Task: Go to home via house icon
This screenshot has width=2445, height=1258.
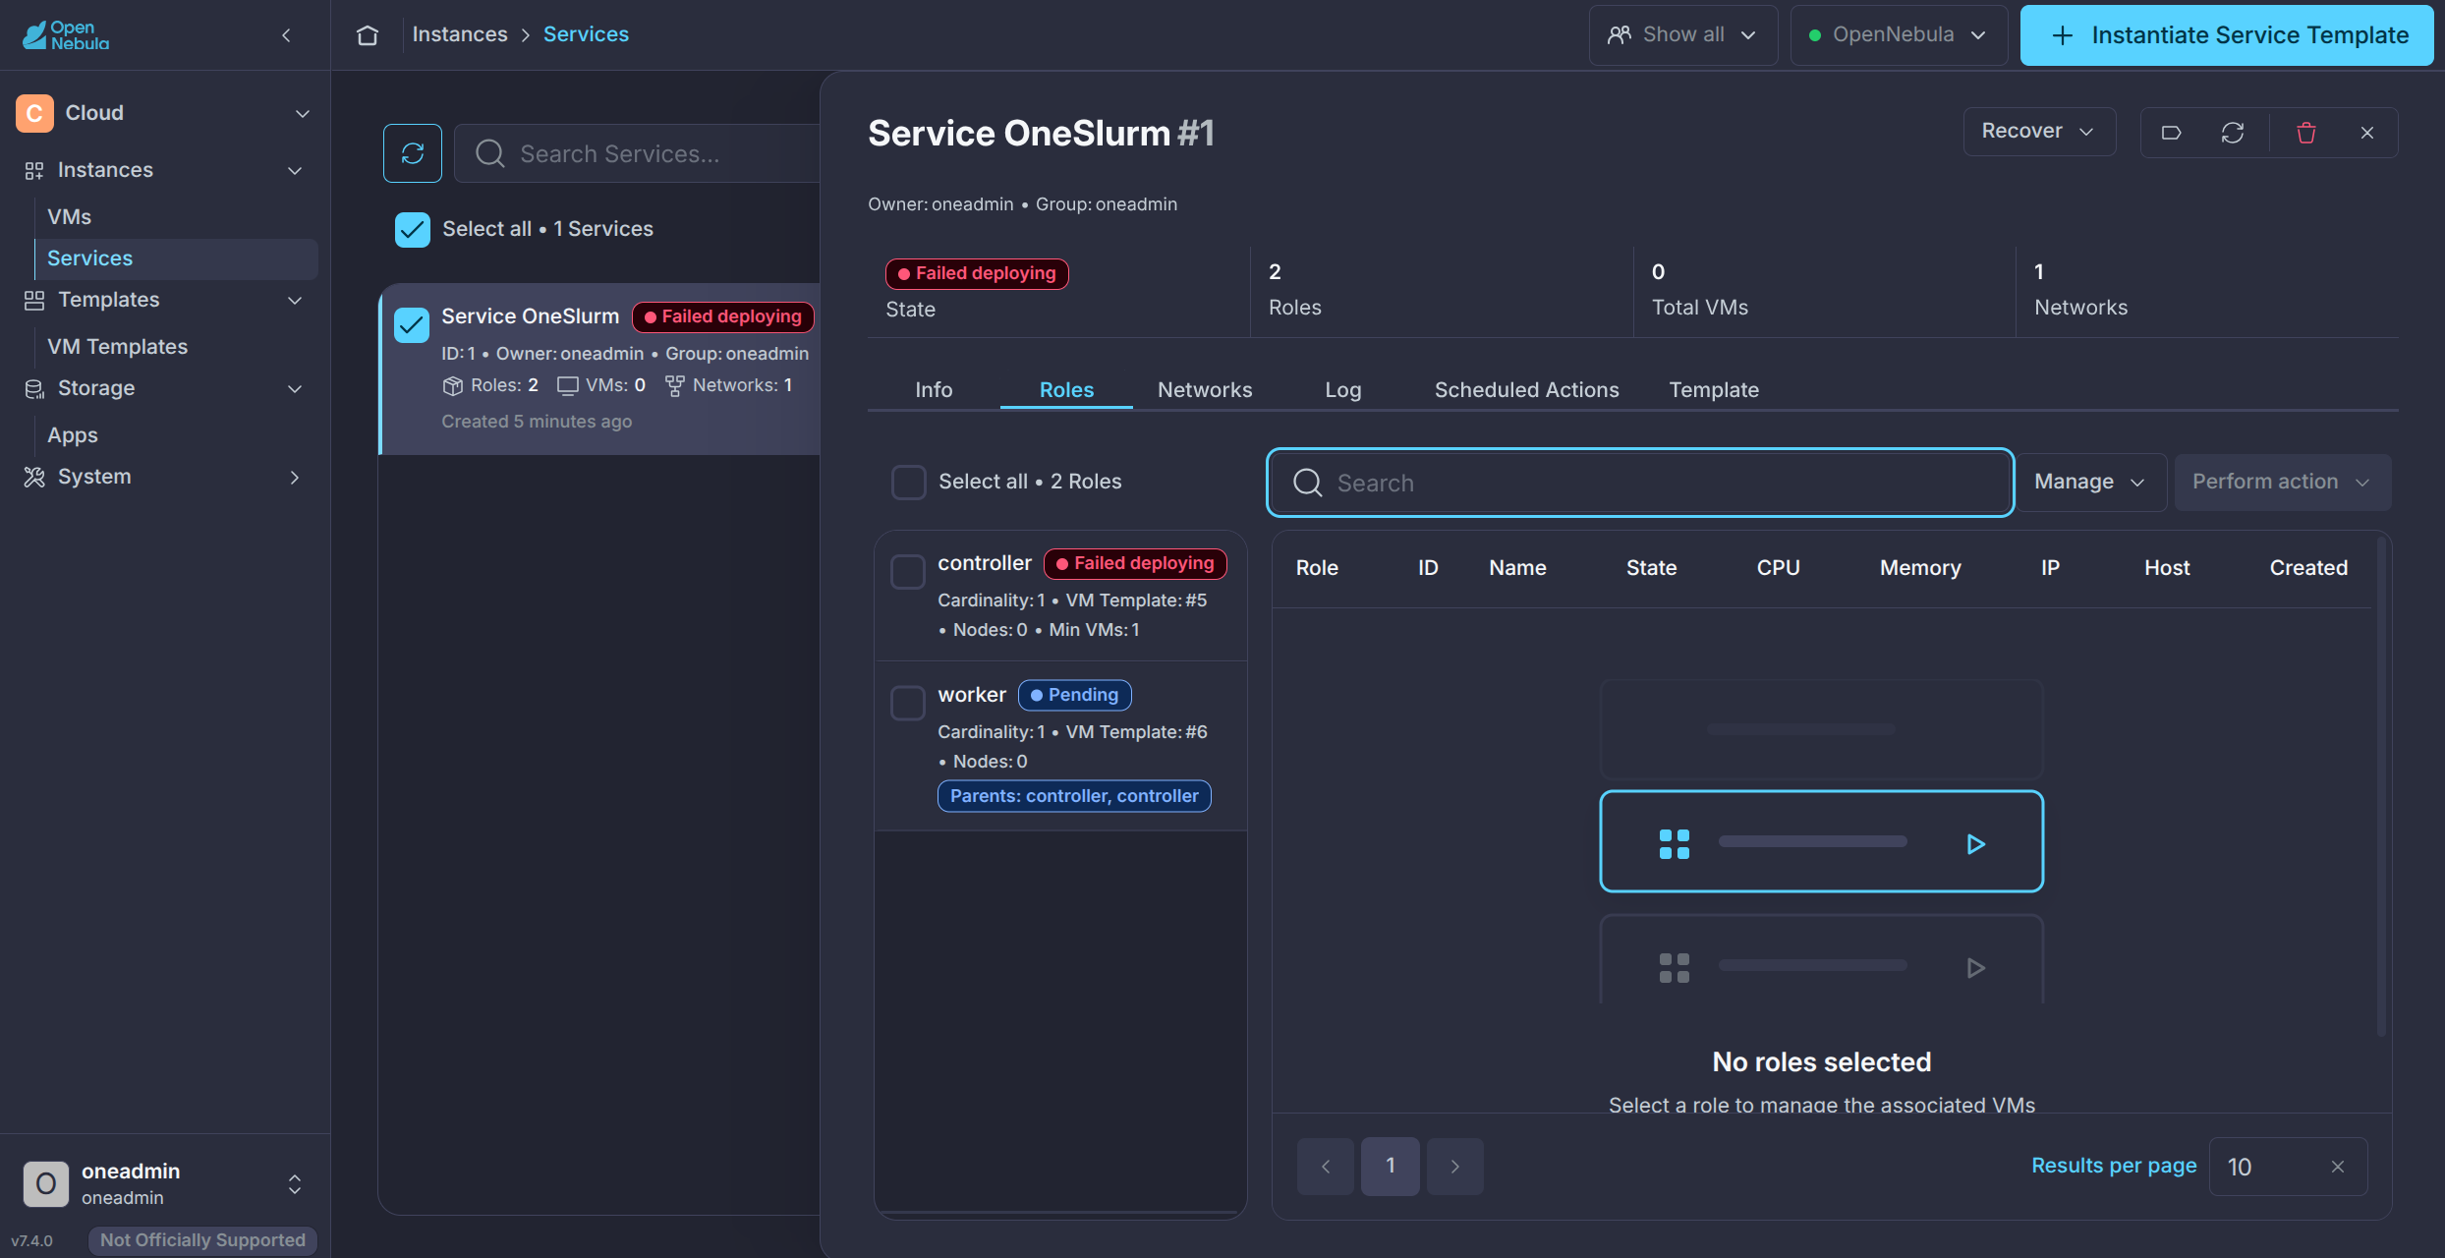Action: tap(368, 35)
